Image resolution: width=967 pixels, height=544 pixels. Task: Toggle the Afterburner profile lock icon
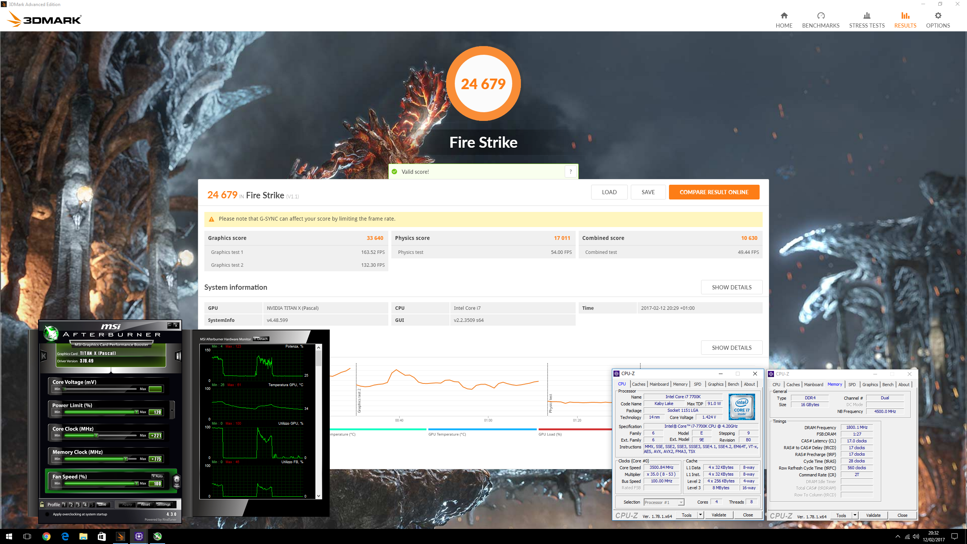click(x=42, y=504)
